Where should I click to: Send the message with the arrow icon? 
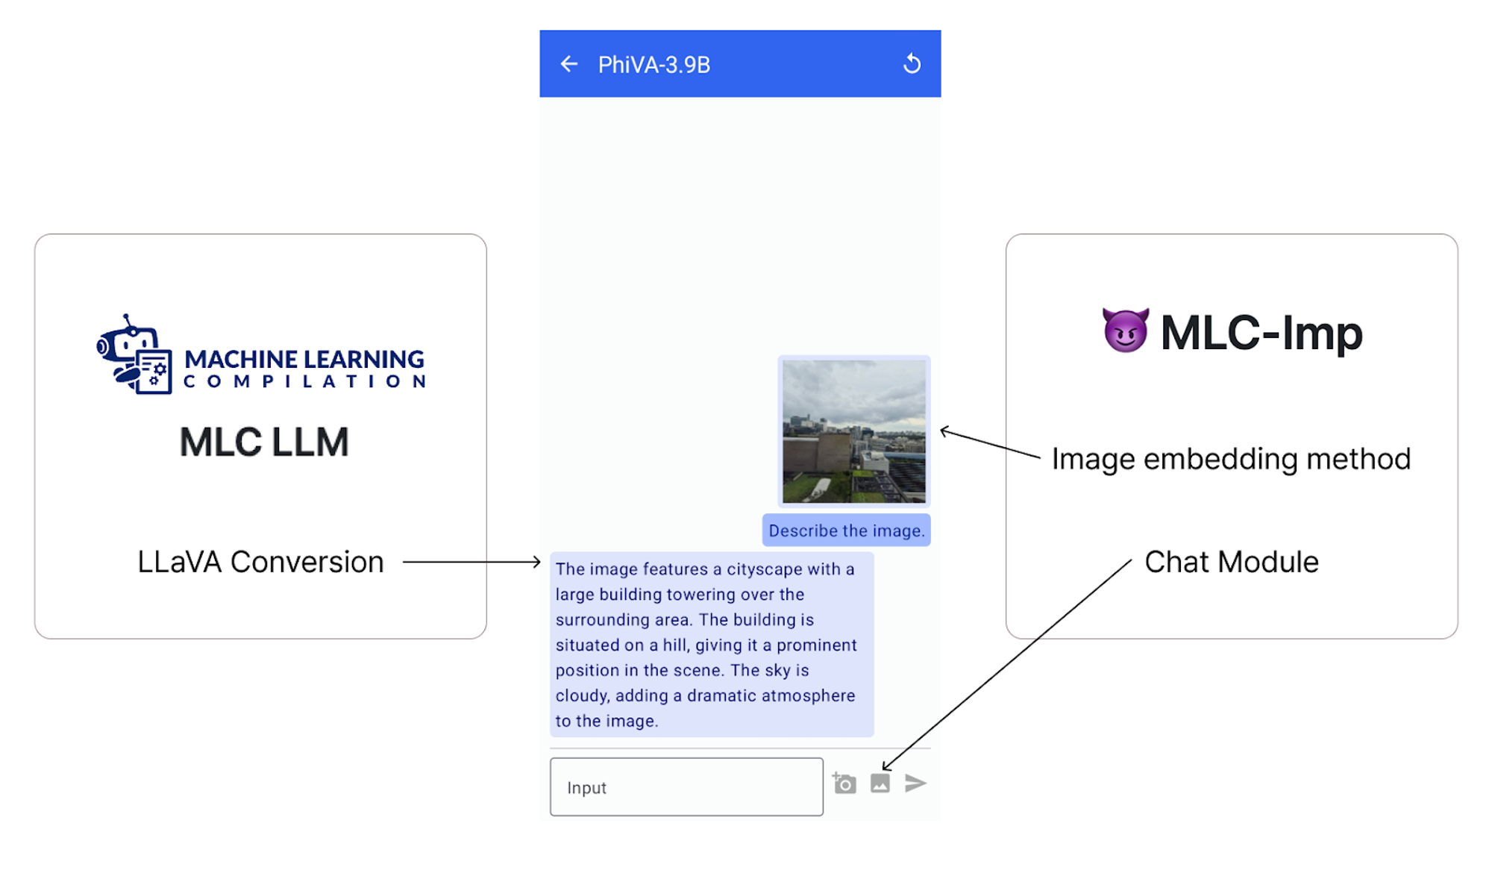tap(915, 783)
